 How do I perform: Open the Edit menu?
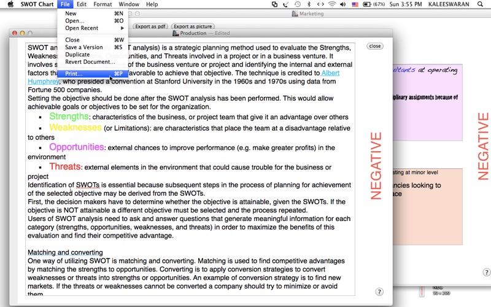82,4
